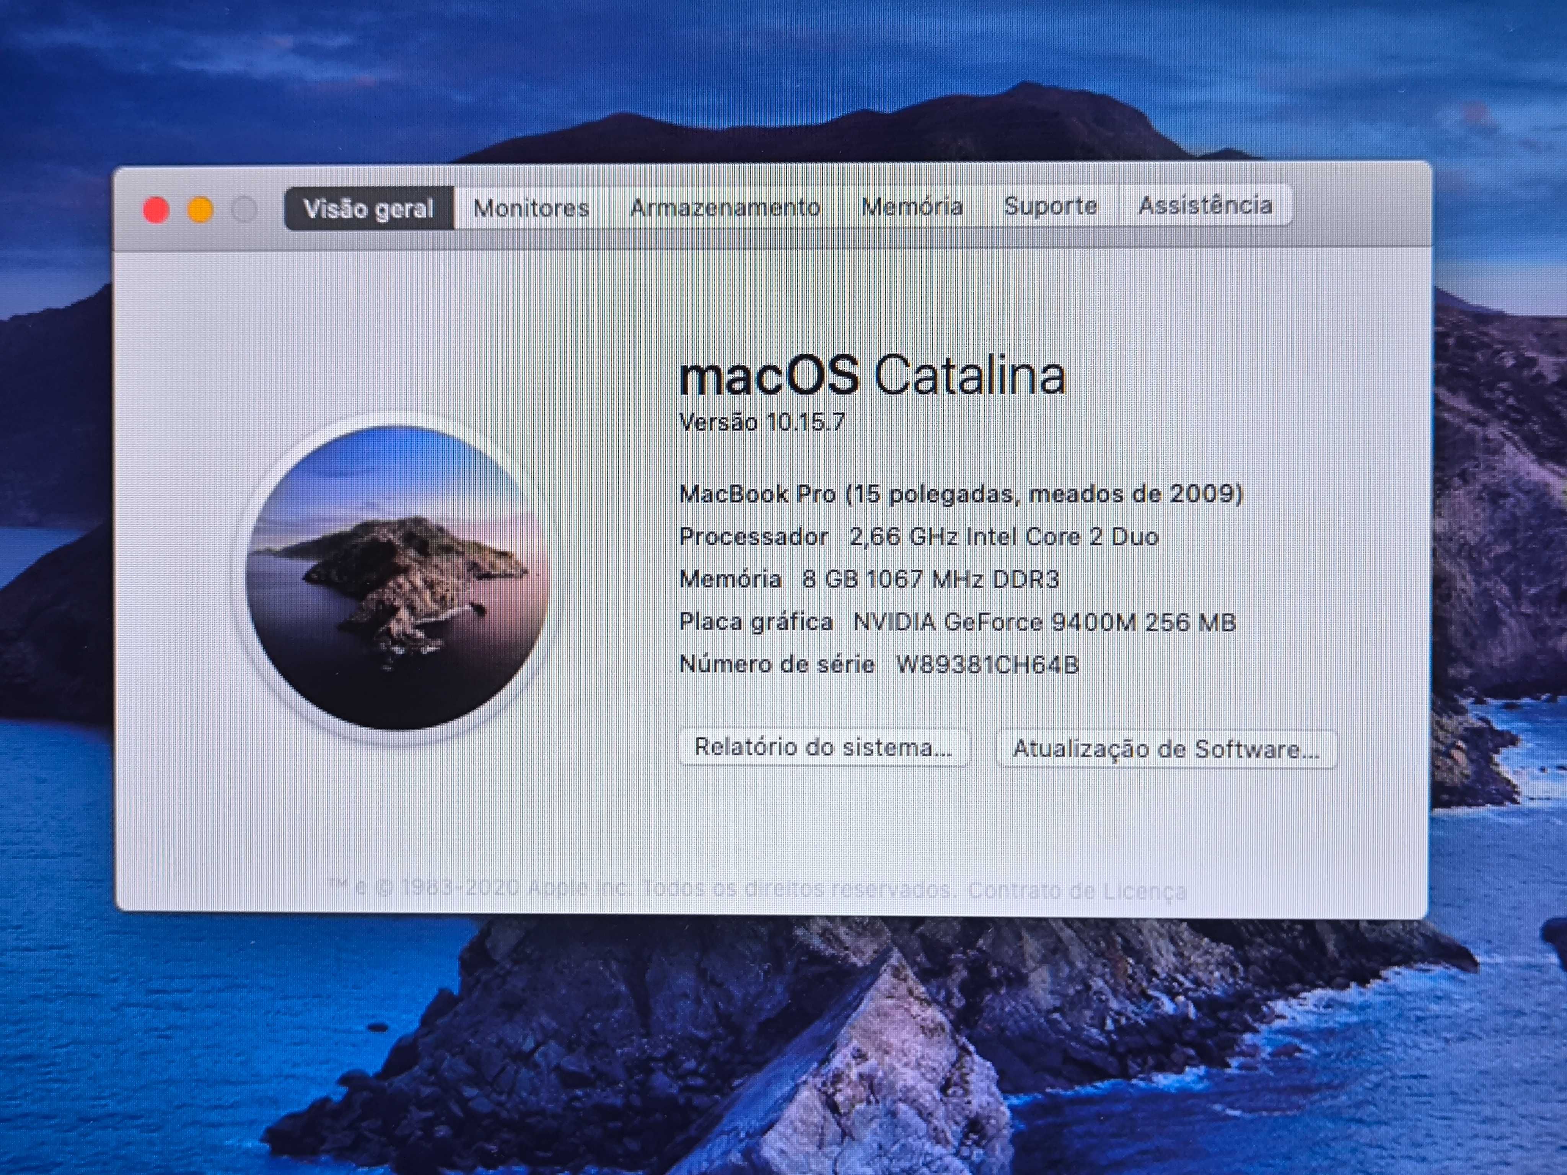Open Atualização de Software

(x=1166, y=749)
